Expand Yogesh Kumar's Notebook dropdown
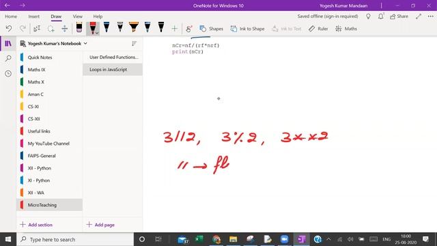Viewport: 437px width, 246px height. 85,44
